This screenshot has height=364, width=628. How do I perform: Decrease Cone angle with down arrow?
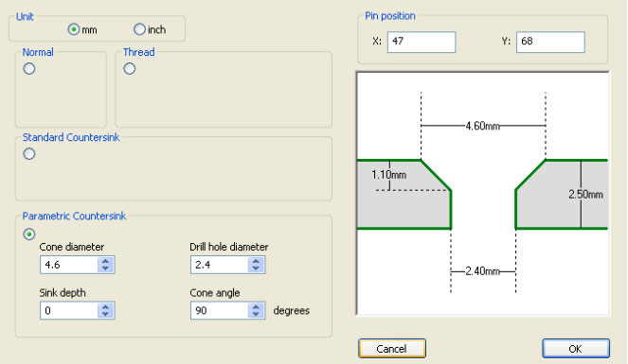click(256, 315)
